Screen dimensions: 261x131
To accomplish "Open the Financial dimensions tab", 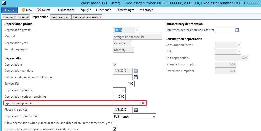I will click(x=87, y=17).
